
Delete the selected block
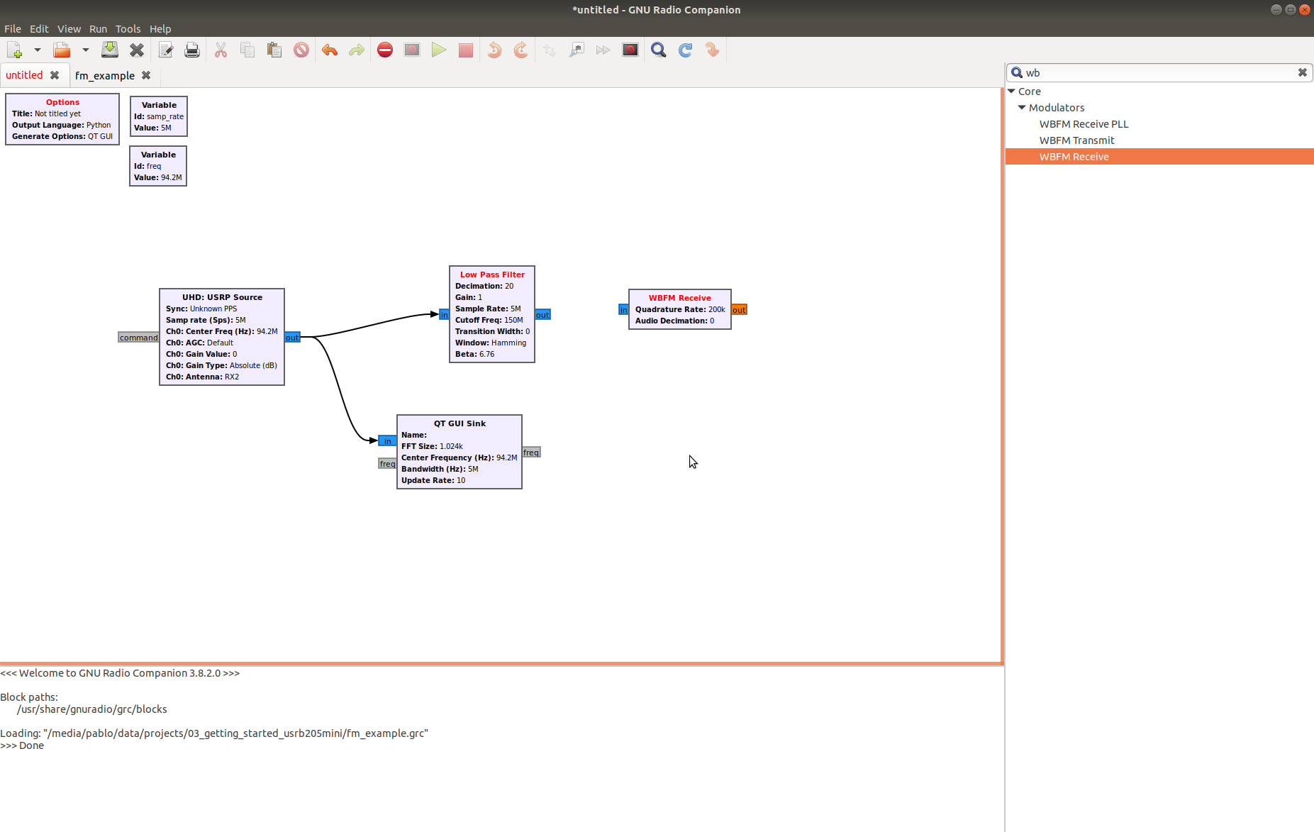(x=301, y=50)
